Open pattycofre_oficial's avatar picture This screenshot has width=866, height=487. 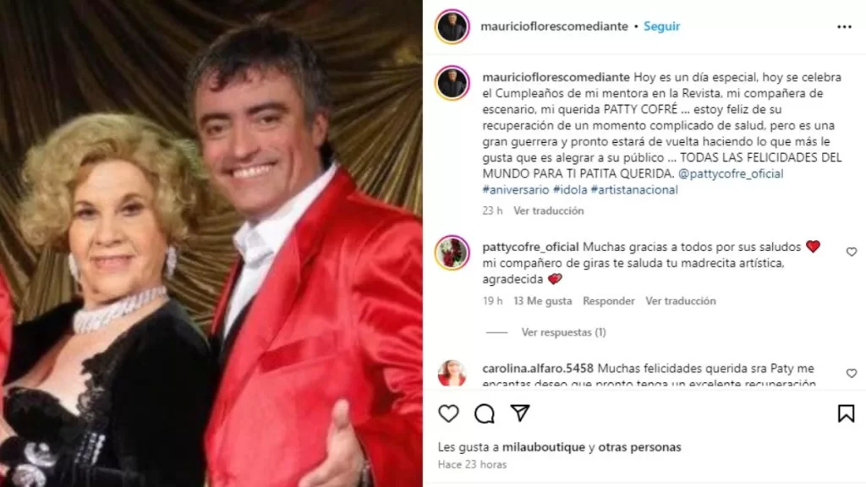pyautogui.click(x=452, y=253)
